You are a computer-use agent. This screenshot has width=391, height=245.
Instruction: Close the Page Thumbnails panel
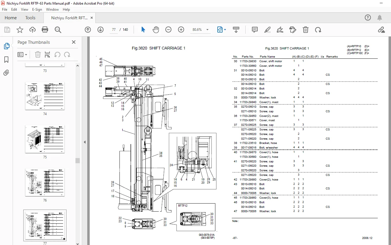pyautogui.click(x=74, y=42)
